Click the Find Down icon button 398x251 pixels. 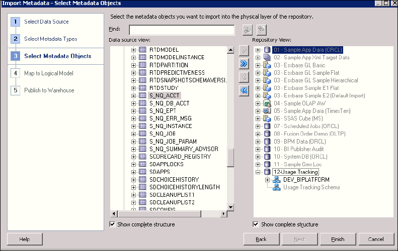coord(247,30)
